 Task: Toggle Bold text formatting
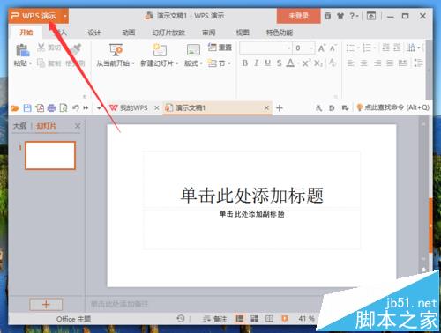tap(244, 63)
